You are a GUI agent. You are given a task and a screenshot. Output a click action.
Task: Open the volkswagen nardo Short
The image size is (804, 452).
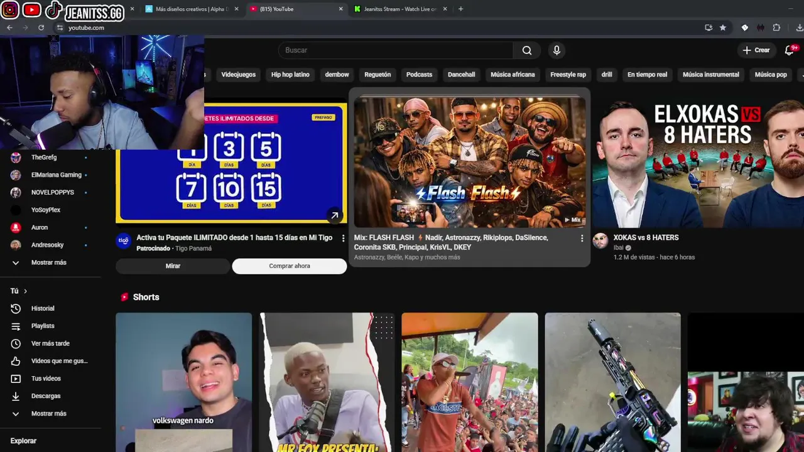tap(183, 382)
